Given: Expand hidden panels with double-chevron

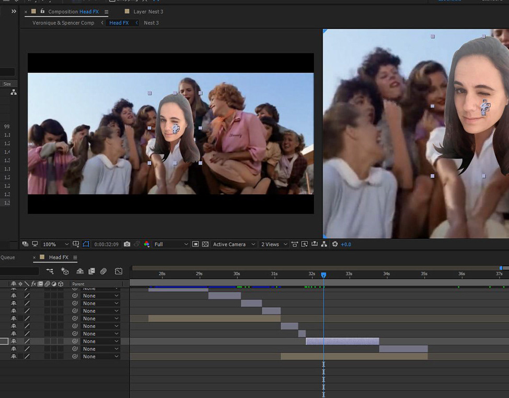Looking at the screenshot, I should (x=14, y=11).
